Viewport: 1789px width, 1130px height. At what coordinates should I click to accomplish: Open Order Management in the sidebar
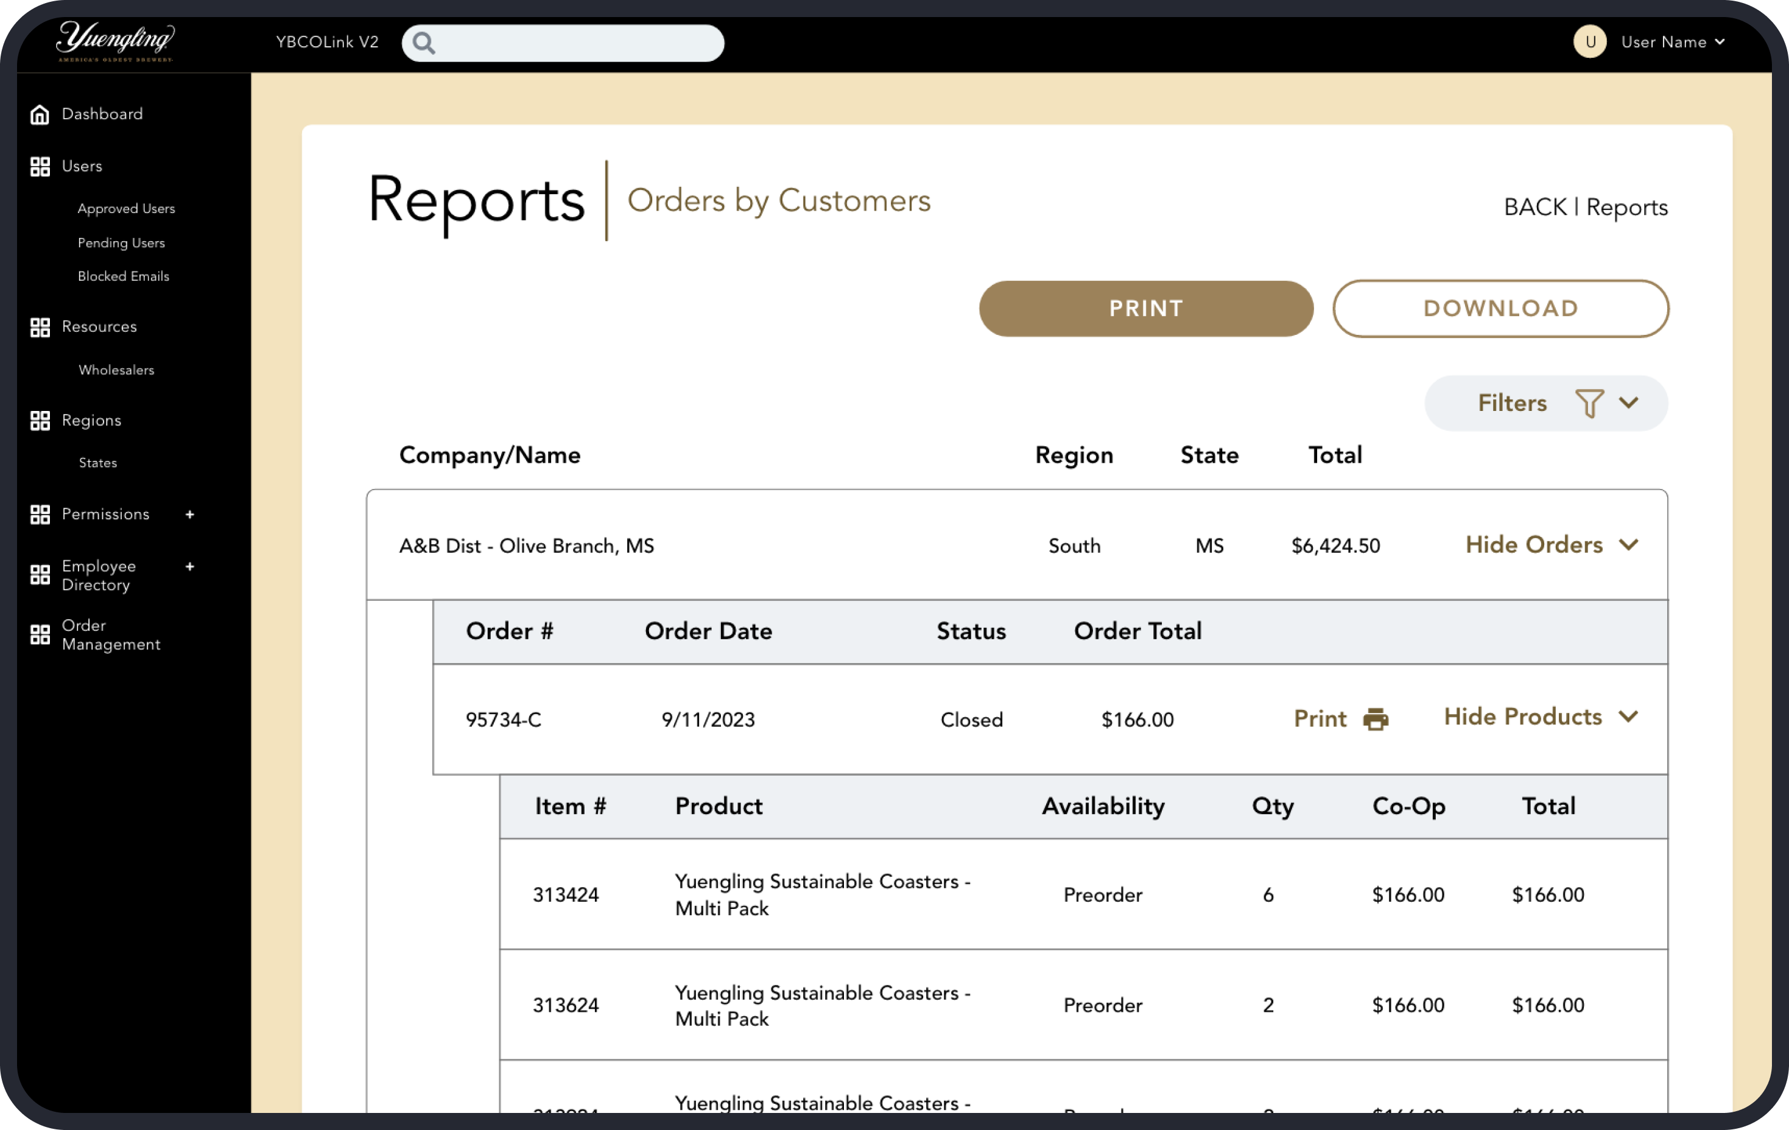click(111, 634)
